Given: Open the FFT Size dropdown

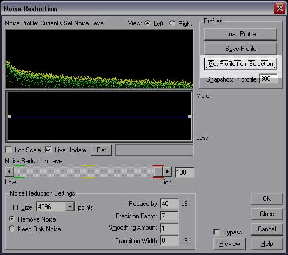Looking at the screenshot, I should pos(70,207).
